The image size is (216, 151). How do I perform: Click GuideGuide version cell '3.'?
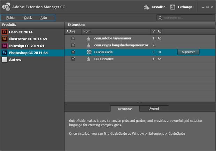click(x=154, y=52)
